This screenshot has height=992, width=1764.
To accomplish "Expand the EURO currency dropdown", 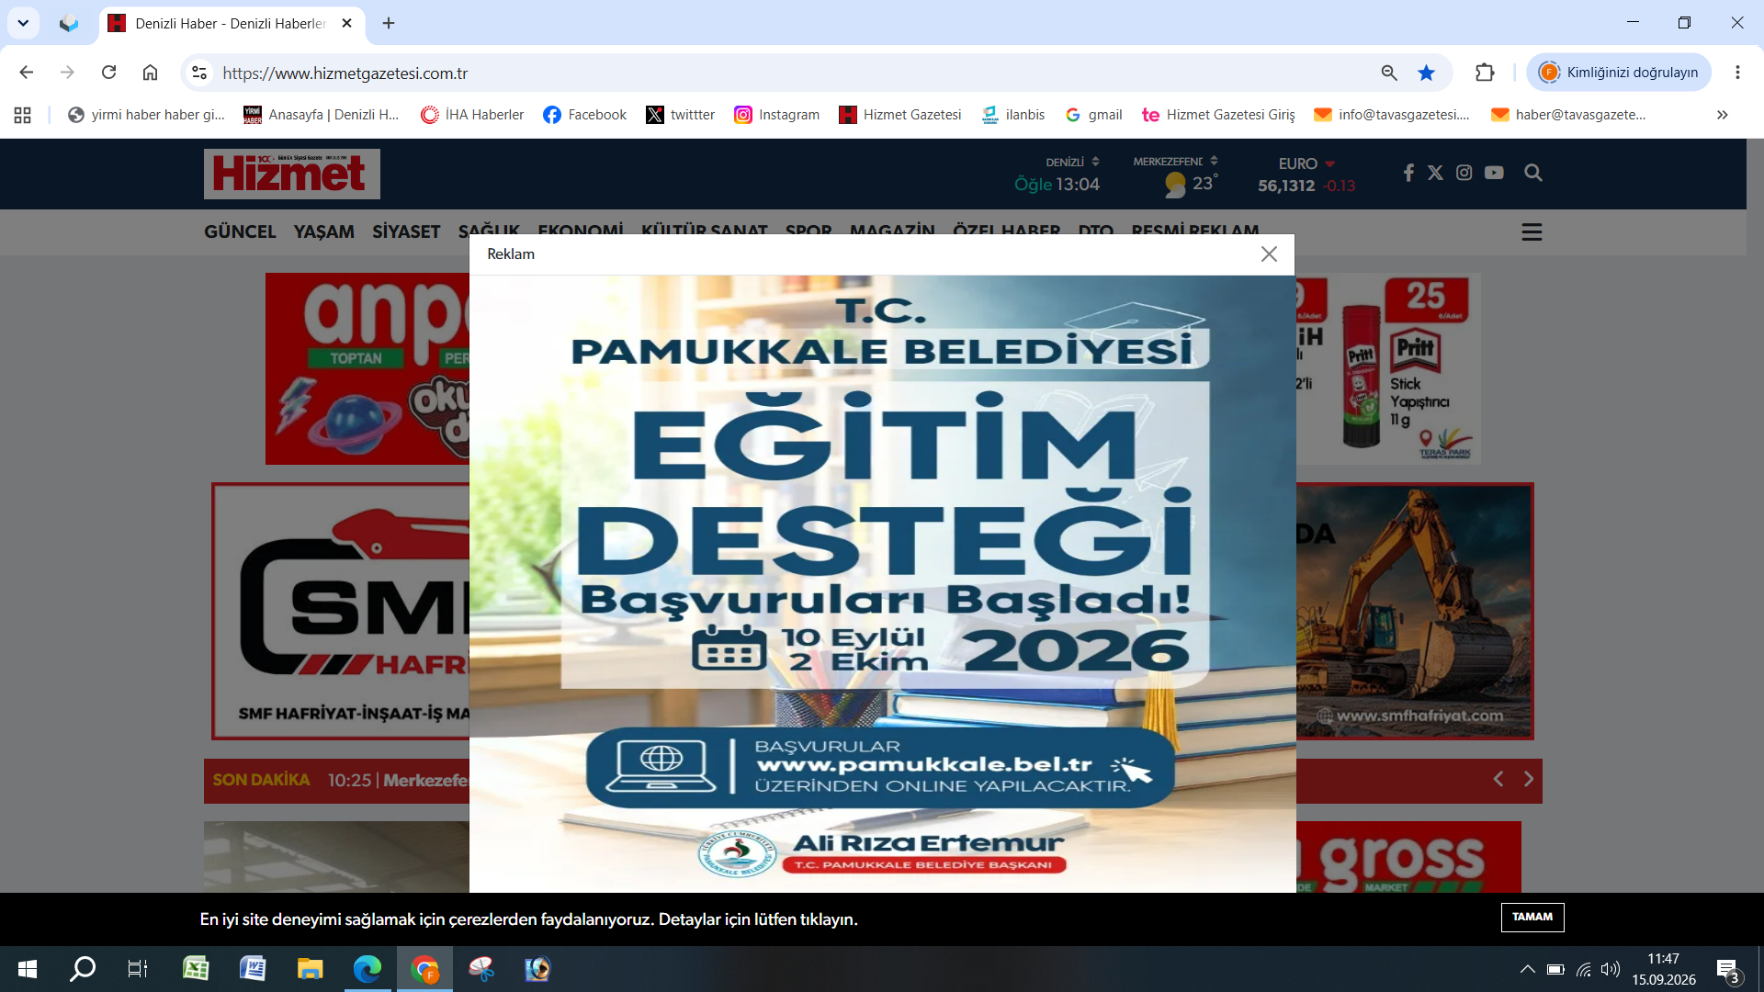I will pos(1306,163).
